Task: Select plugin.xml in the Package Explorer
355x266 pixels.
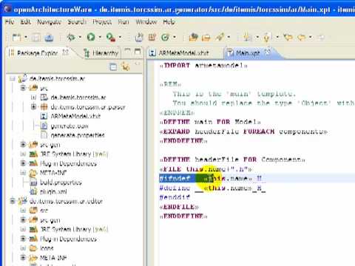Action: point(53,191)
